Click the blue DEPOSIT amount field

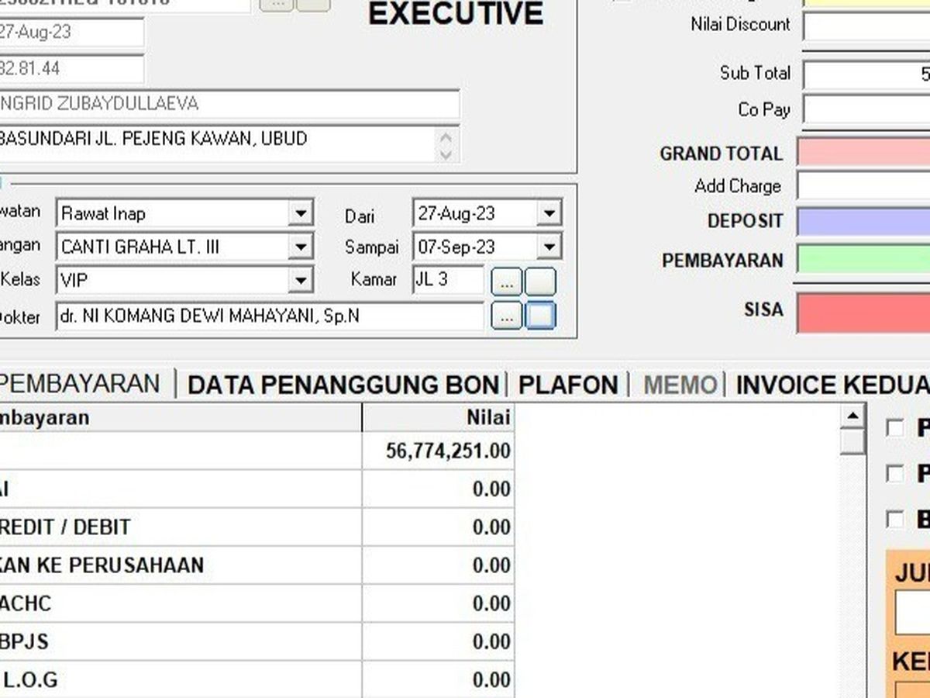coord(863,221)
